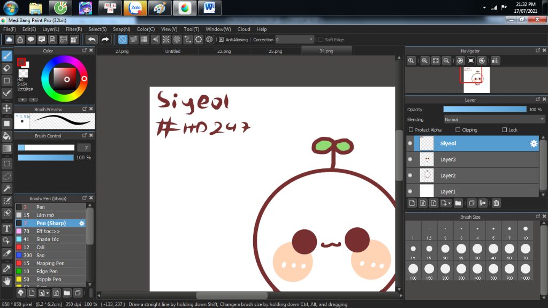The width and height of the screenshot is (548, 308).
Task: Enable the circle snap guide
Action: click(x=177, y=40)
